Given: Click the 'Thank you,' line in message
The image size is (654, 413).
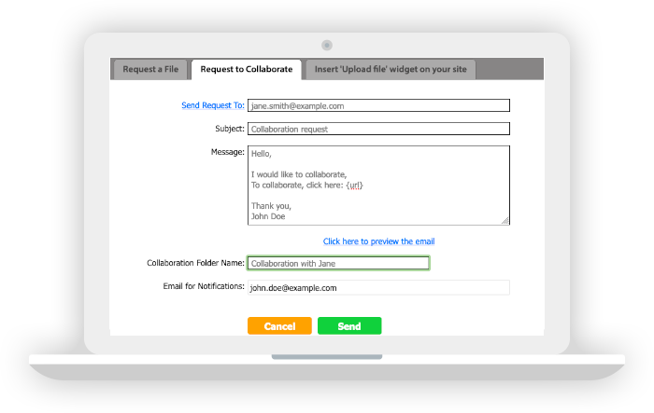Looking at the screenshot, I should click(271, 206).
